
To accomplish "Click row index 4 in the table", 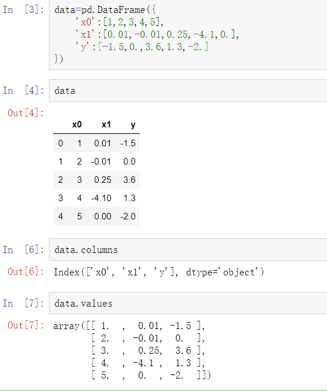I will [x=60, y=216].
